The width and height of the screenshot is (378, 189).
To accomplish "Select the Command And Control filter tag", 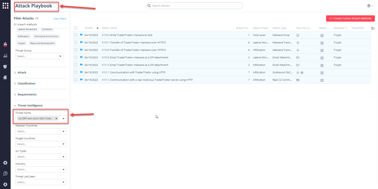I will pos(45,36).
